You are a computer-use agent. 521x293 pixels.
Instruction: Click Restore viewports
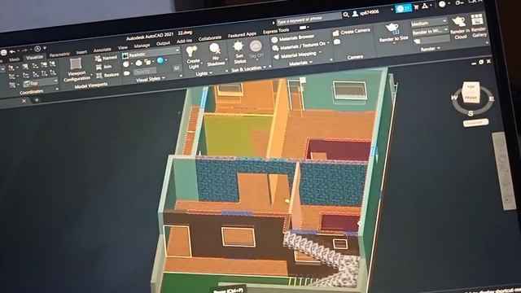tap(107, 75)
